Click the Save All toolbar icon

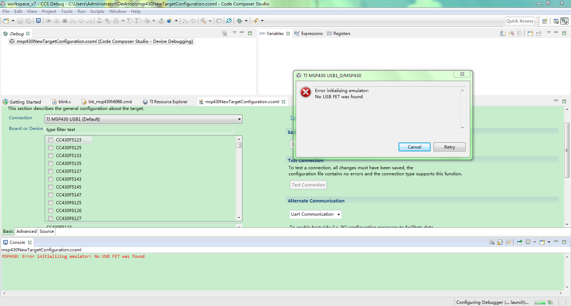point(28,21)
